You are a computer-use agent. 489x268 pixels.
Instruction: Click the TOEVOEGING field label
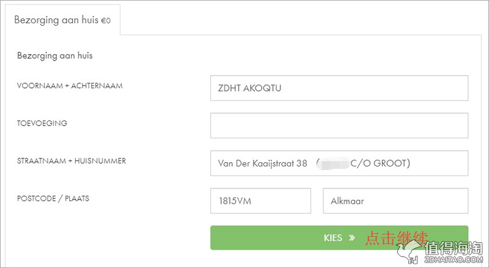tap(42, 124)
